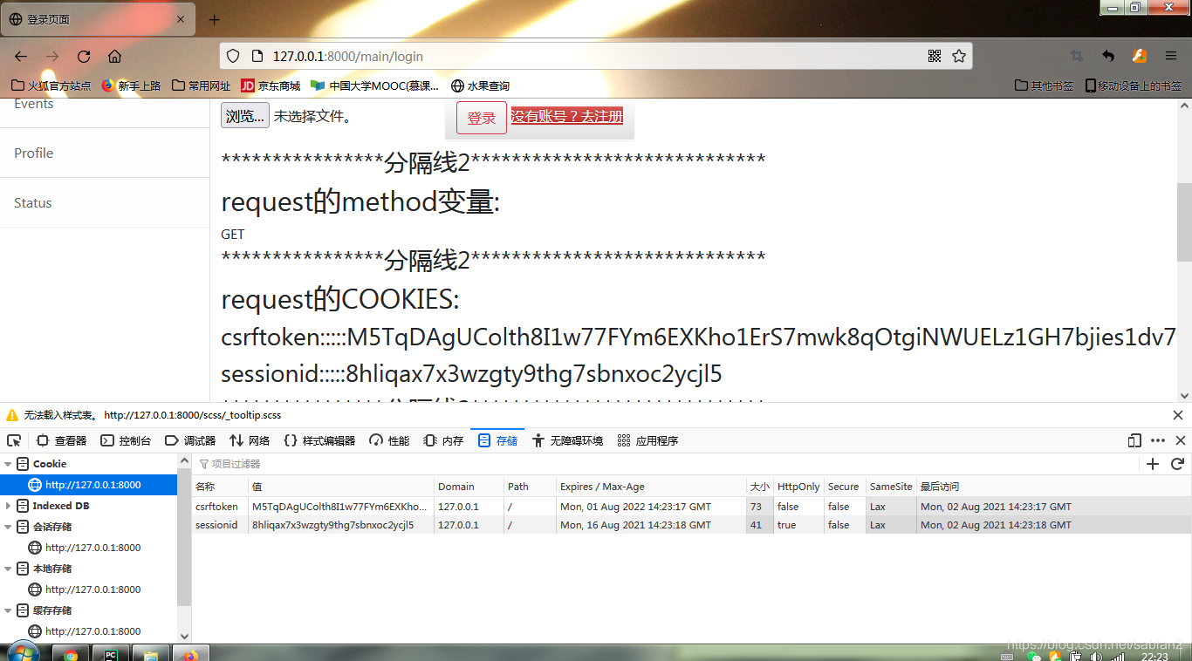
Task: Go forward with browser forward arrow
Action: [52, 56]
